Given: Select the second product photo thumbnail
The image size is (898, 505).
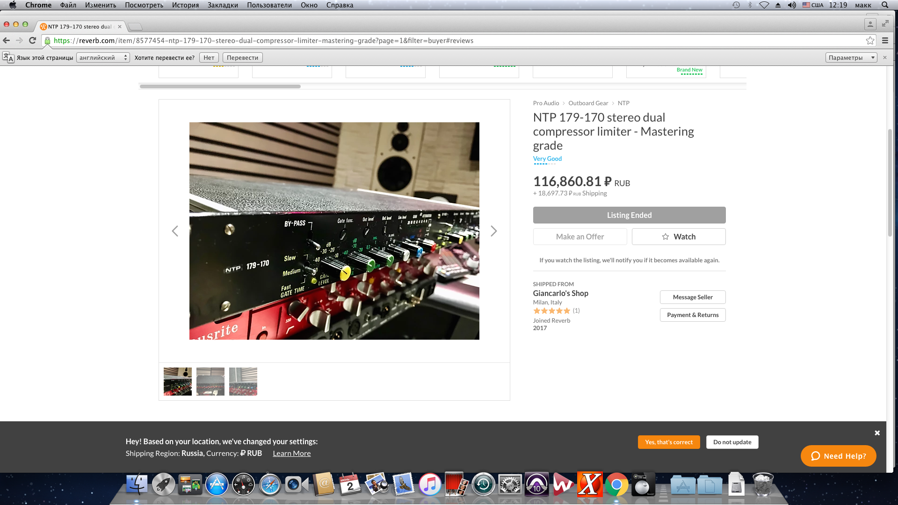Looking at the screenshot, I should coord(210,382).
